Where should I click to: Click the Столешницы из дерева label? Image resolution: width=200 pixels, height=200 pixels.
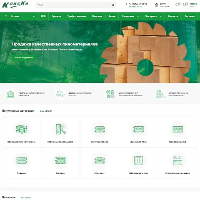coord(177,173)
